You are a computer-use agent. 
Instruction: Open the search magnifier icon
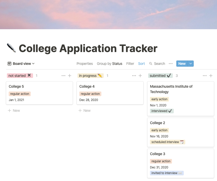tap(150, 64)
